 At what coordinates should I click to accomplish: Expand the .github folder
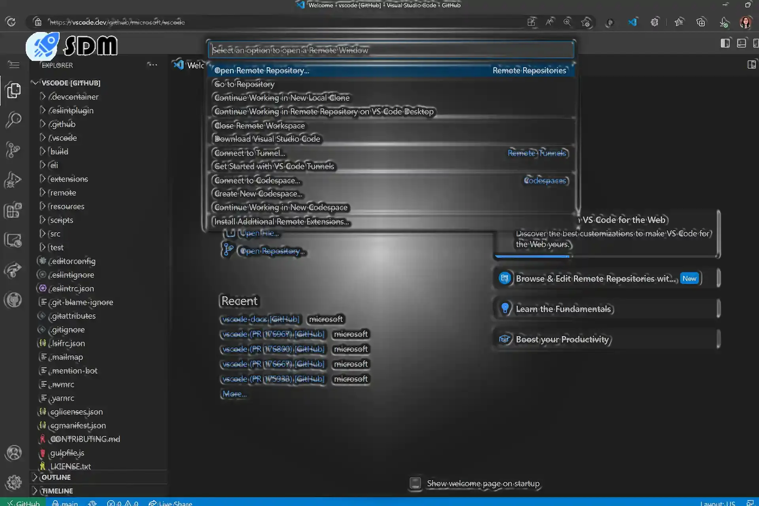pos(62,124)
